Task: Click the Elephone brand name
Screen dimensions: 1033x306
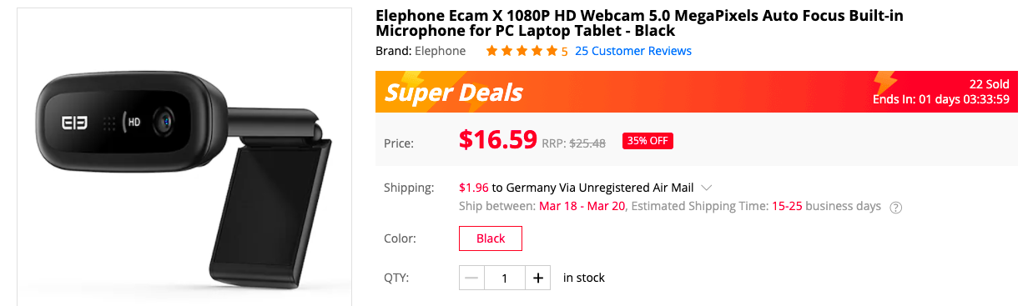Action: (x=440, y=51)
